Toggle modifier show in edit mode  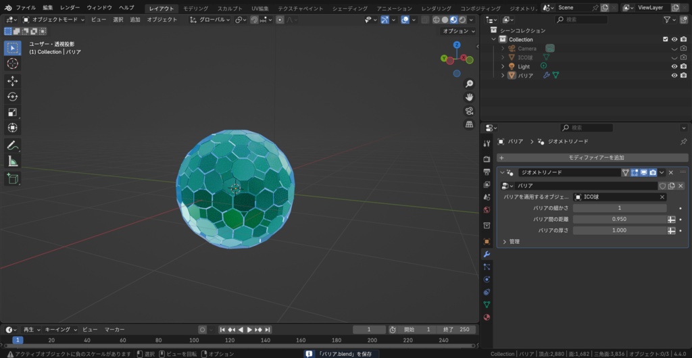pos(635,172)
